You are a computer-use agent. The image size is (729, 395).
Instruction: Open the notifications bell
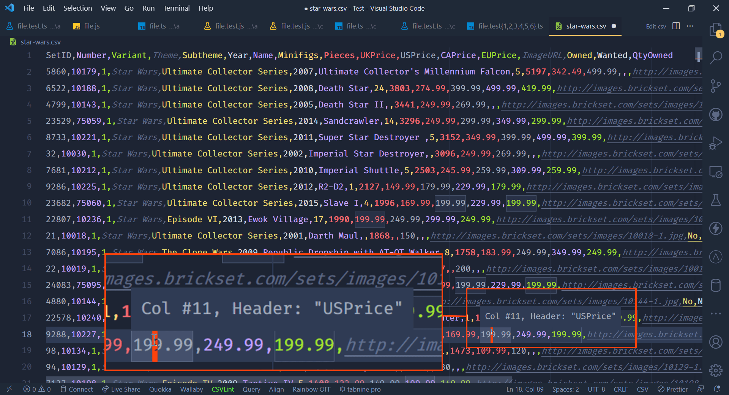coord(717,389)
